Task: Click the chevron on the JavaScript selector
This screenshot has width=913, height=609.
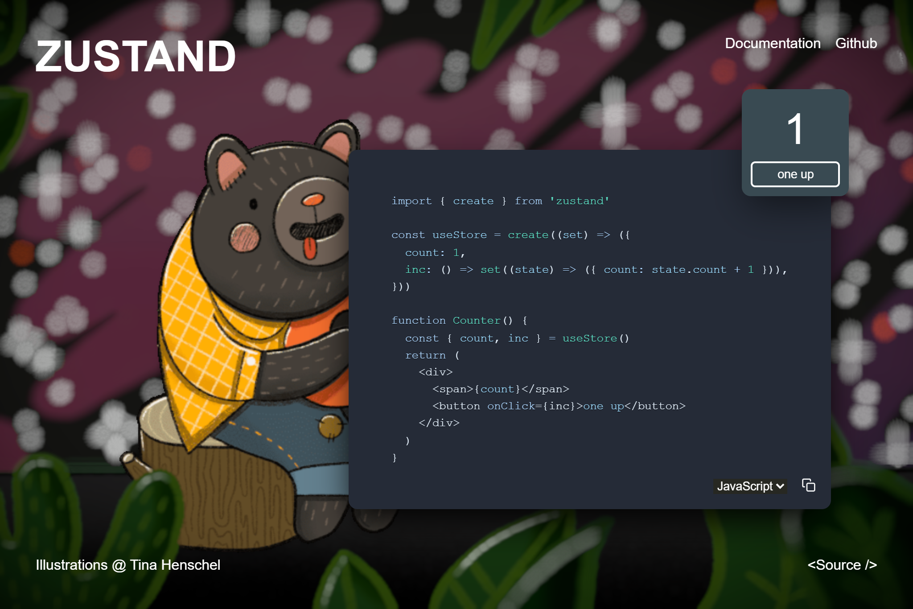Action: click(779, 486)
